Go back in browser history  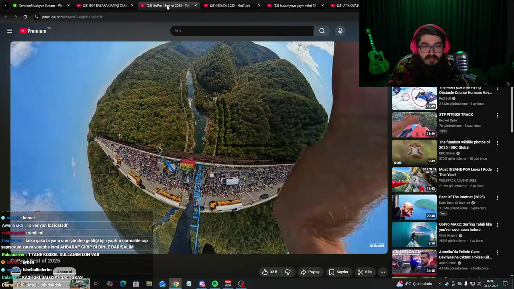click(6, 17)
